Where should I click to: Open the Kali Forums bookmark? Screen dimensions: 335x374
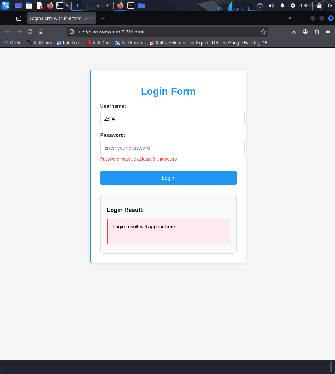(x=131, y=43)
